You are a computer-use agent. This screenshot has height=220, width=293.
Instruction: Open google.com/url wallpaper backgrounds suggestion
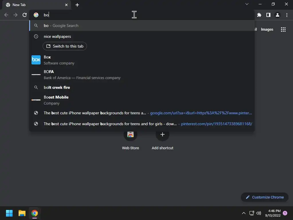[x=142, y=113]
